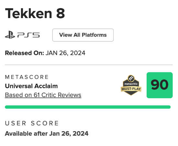Image resolution: width=178 pixels, height=146 pixels.
Task: Click the gold MUST-PLAY ribbon banner
Action: pos(131,89)
